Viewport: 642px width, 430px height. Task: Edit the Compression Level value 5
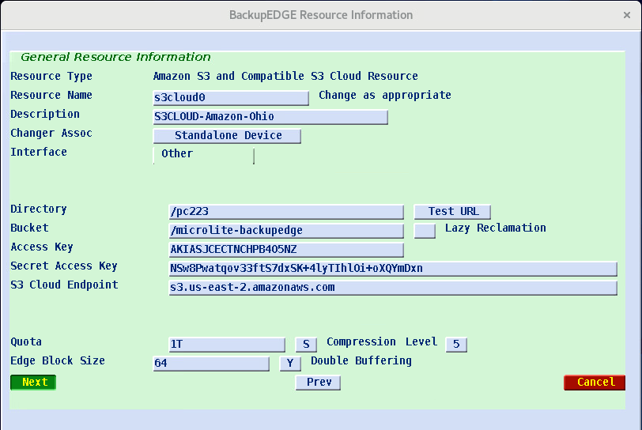point(456,345)
